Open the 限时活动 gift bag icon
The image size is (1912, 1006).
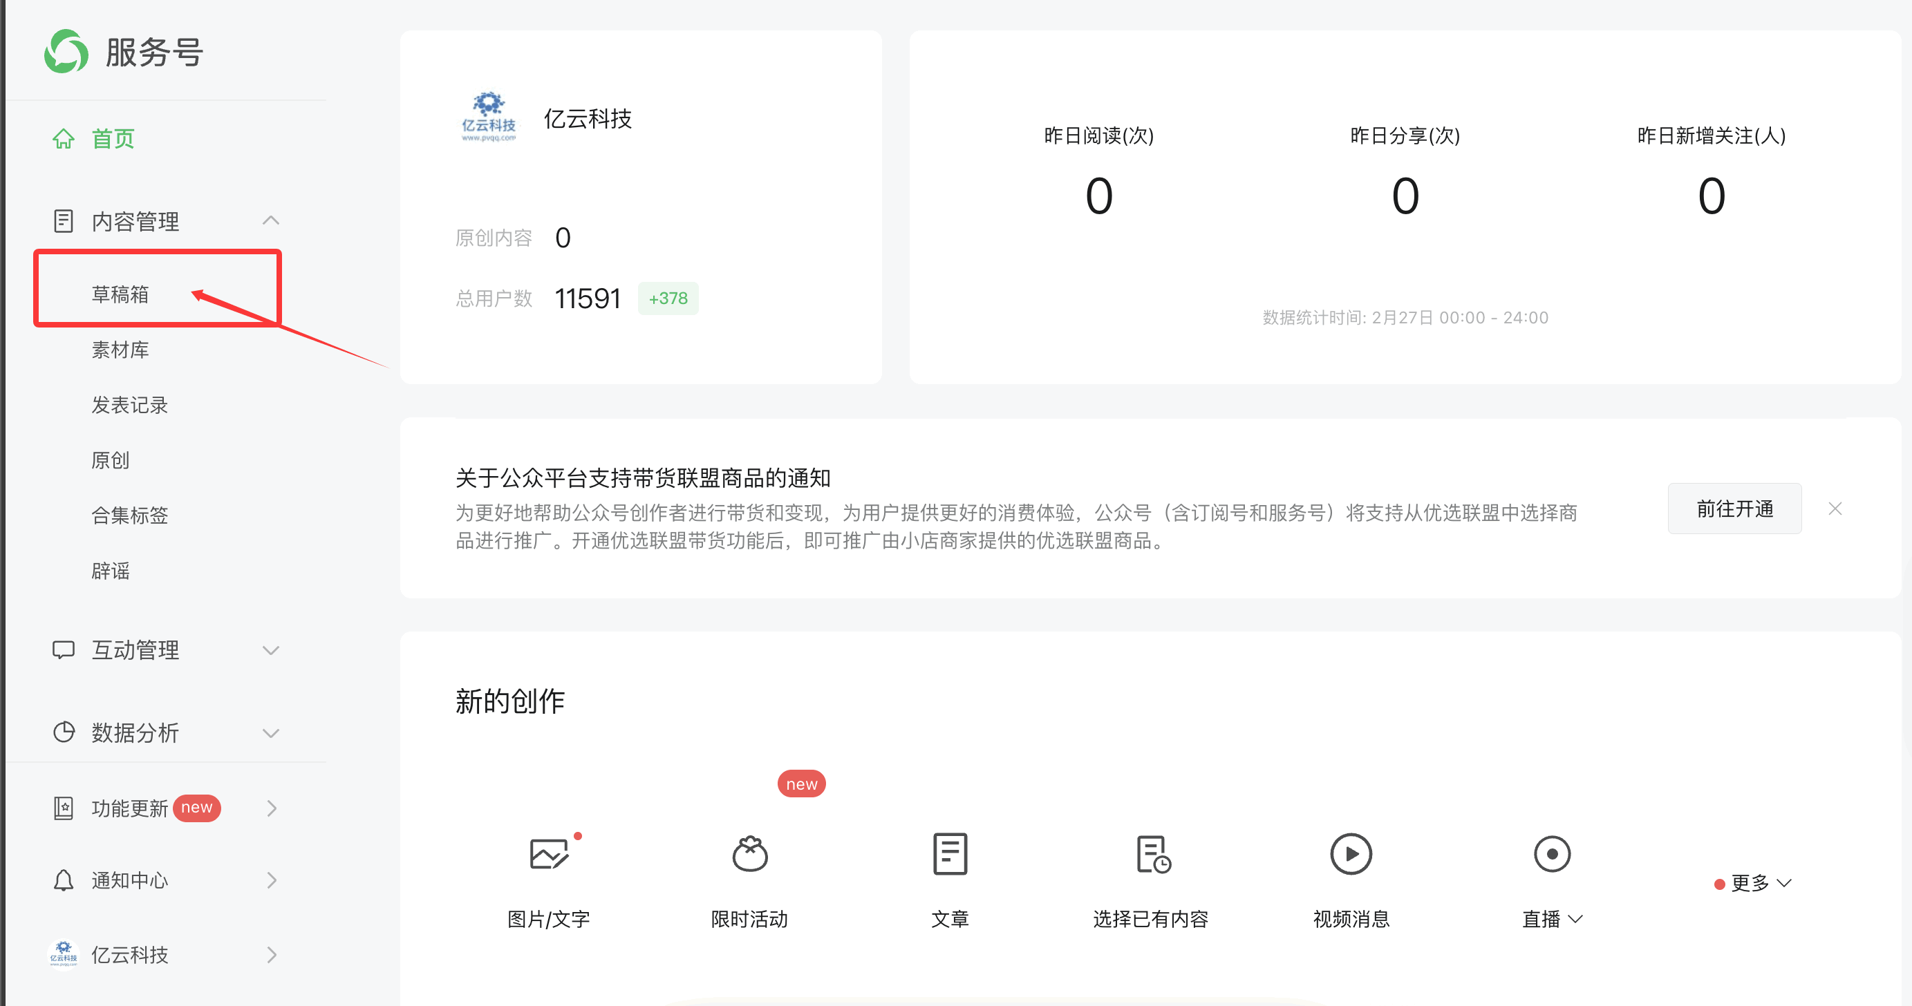[749, 854]
